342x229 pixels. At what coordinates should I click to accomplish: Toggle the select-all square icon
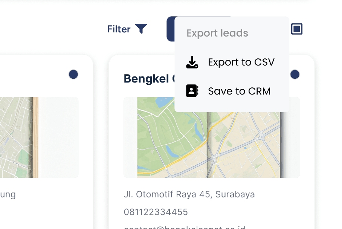[297, 29]
